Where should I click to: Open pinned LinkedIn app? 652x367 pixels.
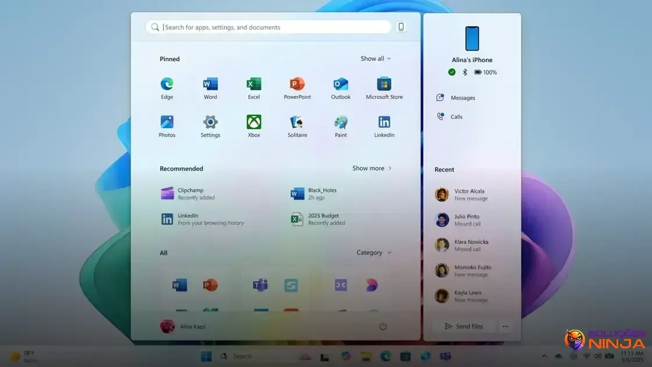[x=384, y=126]
